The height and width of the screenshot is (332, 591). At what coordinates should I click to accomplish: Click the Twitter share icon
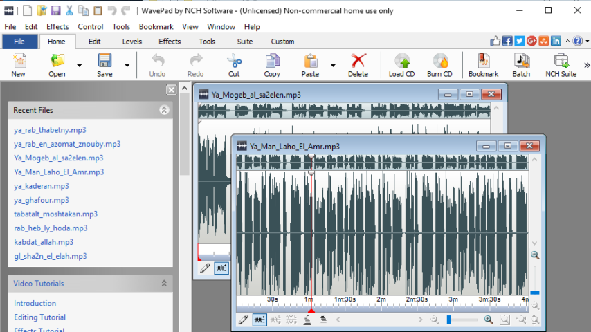pos(520,41)
